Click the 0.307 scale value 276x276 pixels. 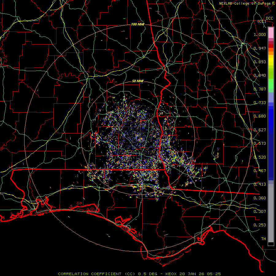pyautogui.click(x=260, y=212)
